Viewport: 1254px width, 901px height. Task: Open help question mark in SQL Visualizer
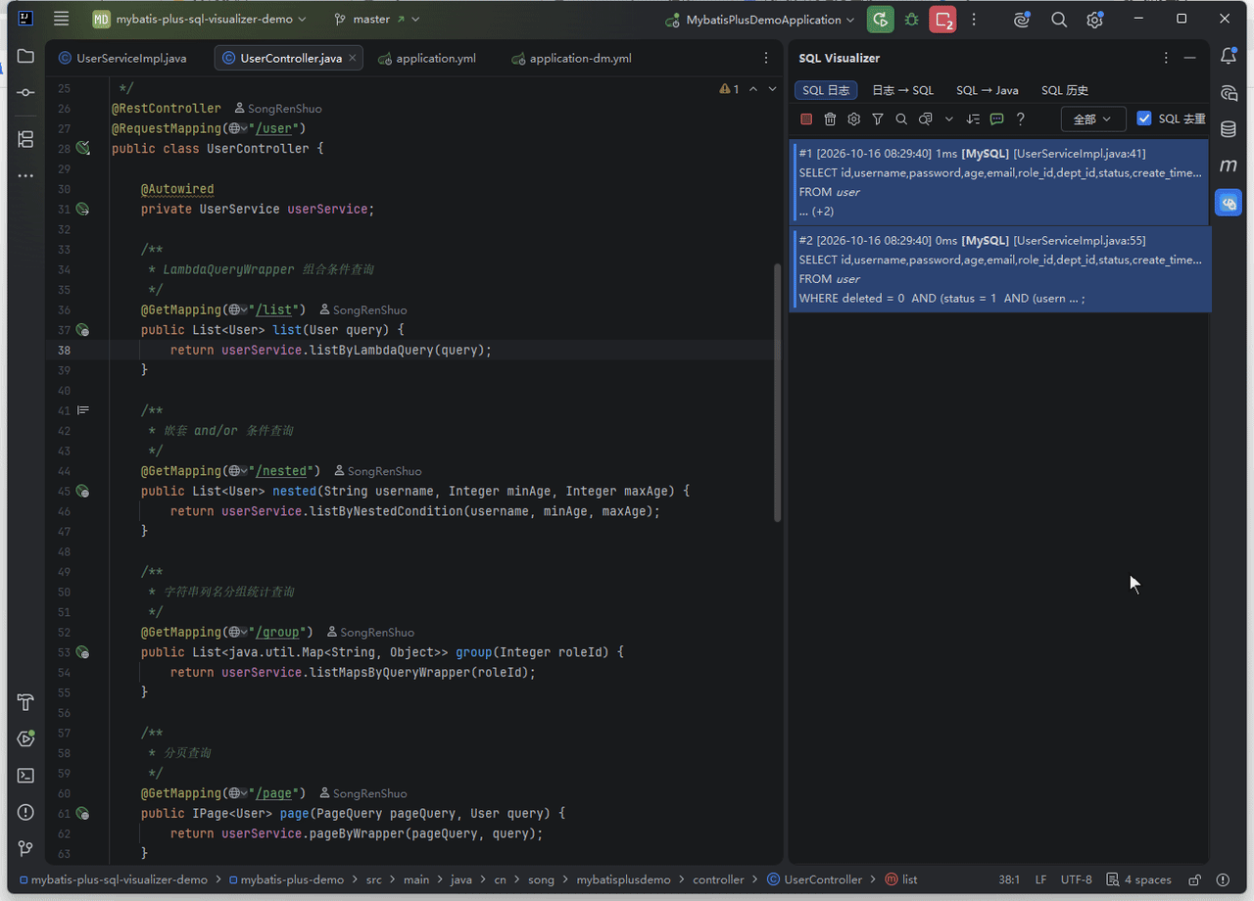tap(1020, 119)
